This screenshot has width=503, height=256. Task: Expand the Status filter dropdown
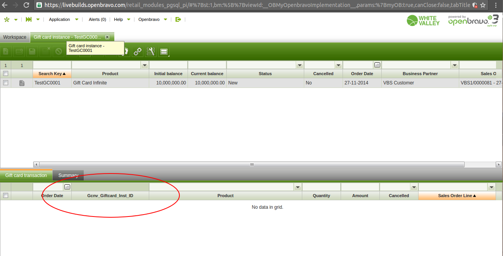pyautogui.click(x=300, y=65)
